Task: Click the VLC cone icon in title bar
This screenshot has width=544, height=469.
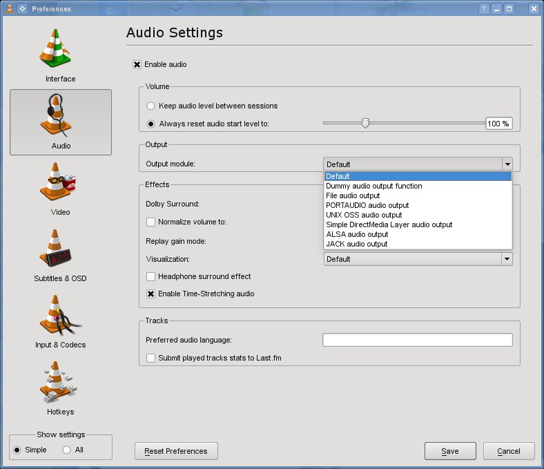Action: click(10, 8)
